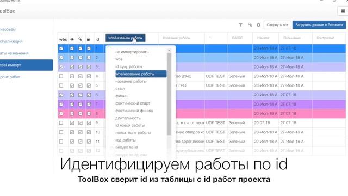Select фактический старт option
348x196 pixels.
click(x=133, y=103)
